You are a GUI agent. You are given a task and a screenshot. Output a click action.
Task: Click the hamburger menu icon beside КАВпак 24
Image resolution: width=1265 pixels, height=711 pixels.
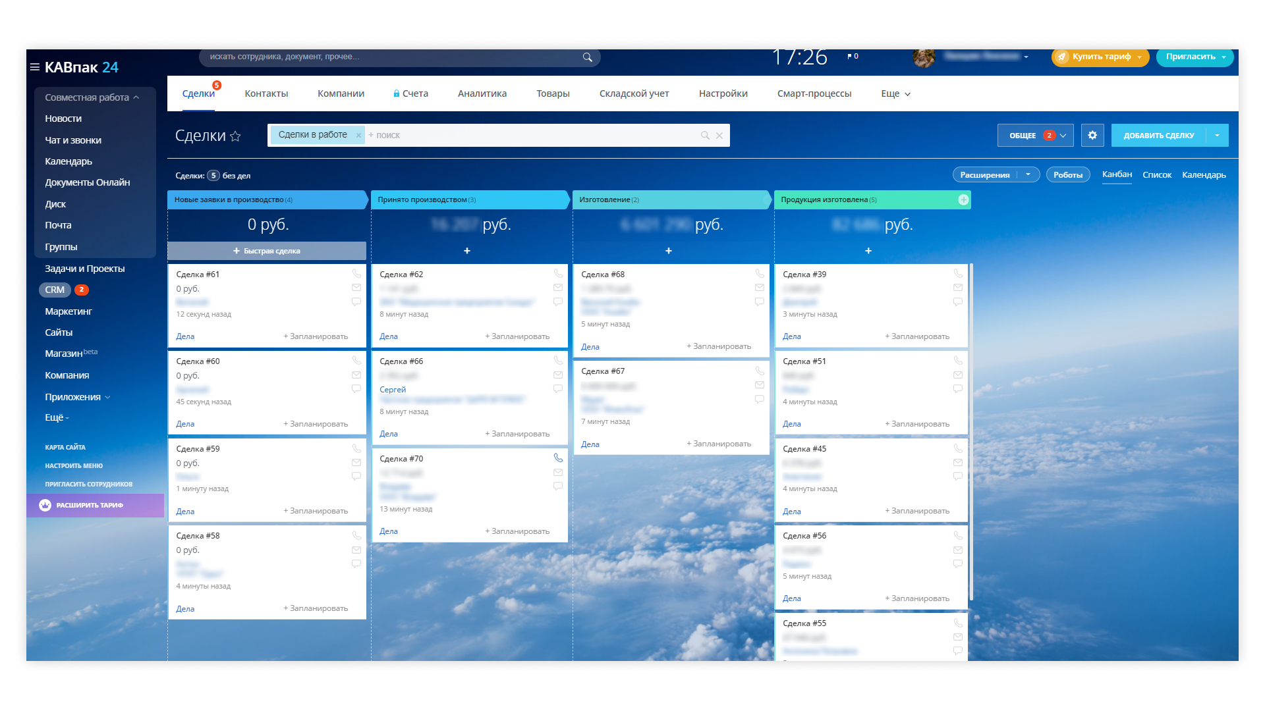pos(34,67)
